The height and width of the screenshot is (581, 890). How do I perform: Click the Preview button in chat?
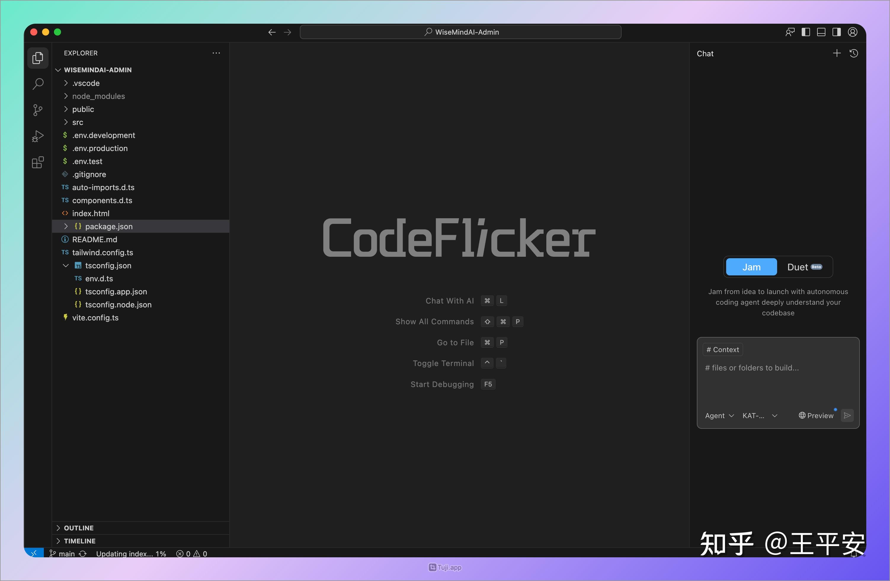click(x=817, y=415)
